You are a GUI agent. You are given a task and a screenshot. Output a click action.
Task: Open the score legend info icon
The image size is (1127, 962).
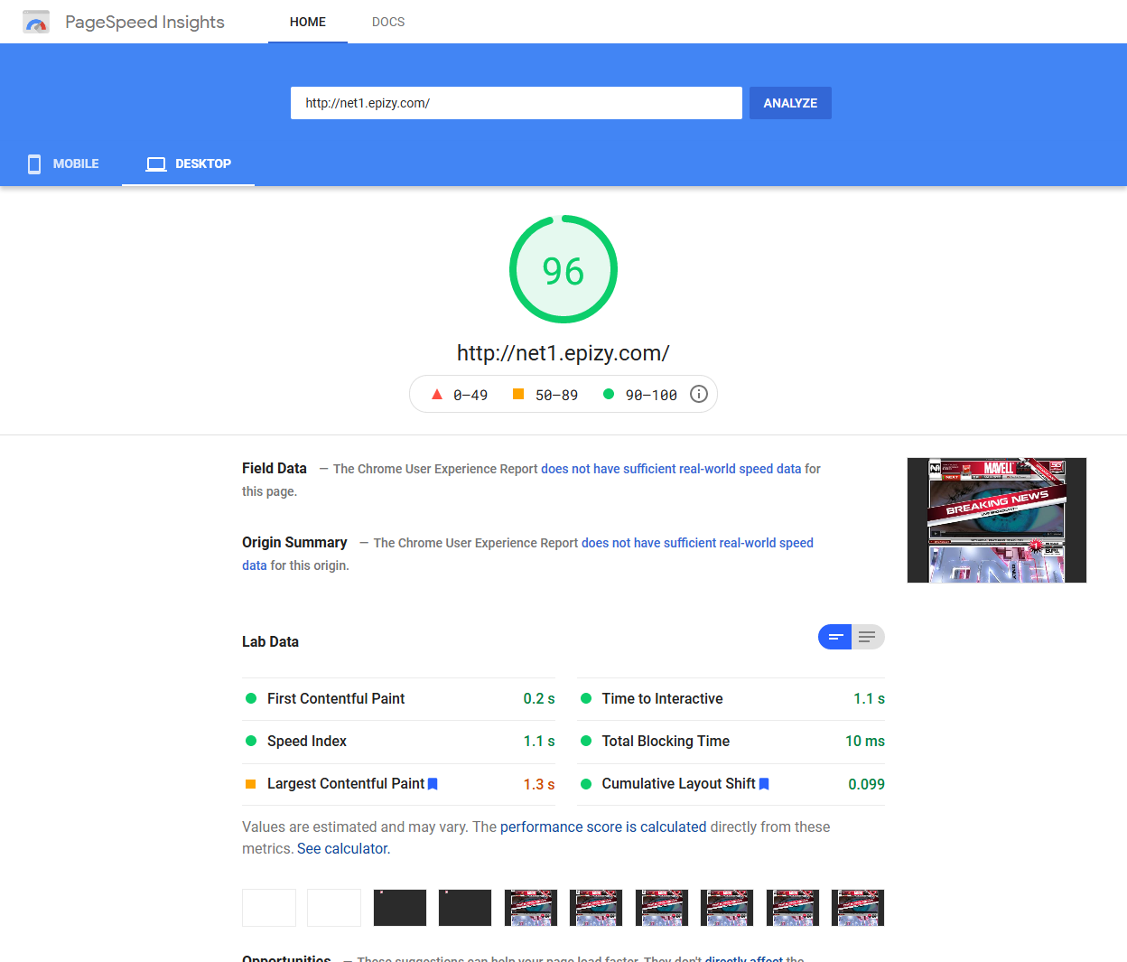click(699, 394)
